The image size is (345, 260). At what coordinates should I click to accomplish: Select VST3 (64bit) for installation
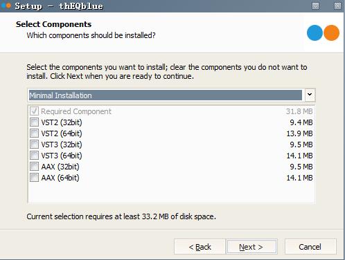click(34, 156)
